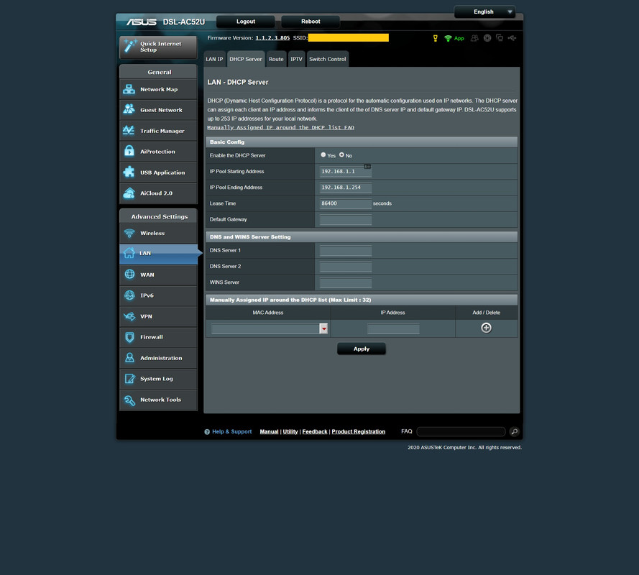
Task: Click DNS Server 1 input field
Action: (x=346, y=251)
